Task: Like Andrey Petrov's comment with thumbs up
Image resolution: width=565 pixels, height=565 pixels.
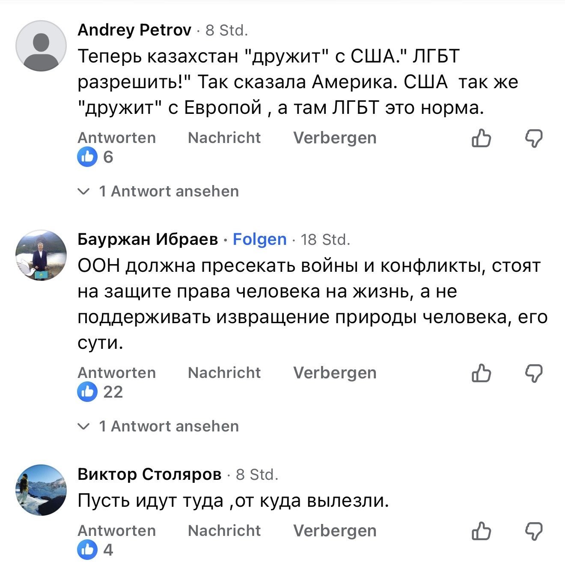Action: click(x=481, y=138)
